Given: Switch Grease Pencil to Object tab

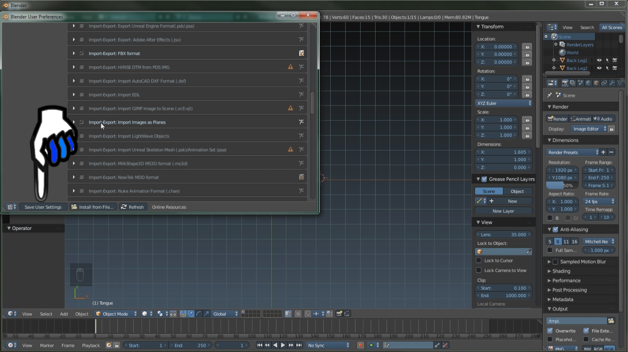Looking at the screenshot, I should click(x=517, y=191).
